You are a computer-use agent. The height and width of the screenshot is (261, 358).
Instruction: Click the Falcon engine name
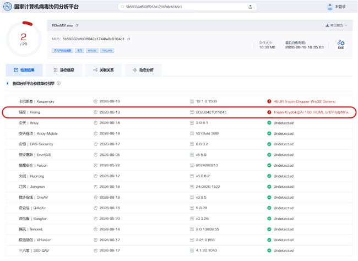(x=33, y=165)
